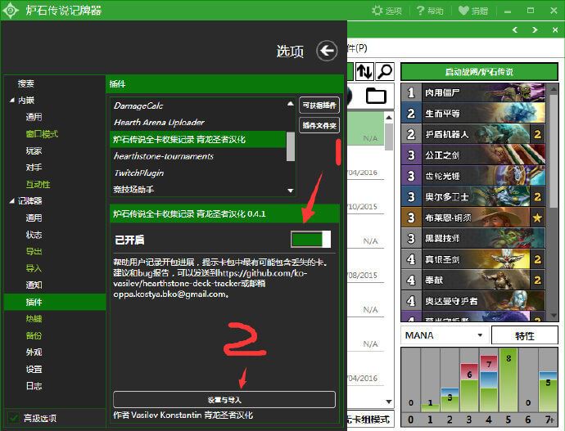The image size is (565, 431).
Task: Select 日志 in options sidebar
Action: [x=34, y=386]
